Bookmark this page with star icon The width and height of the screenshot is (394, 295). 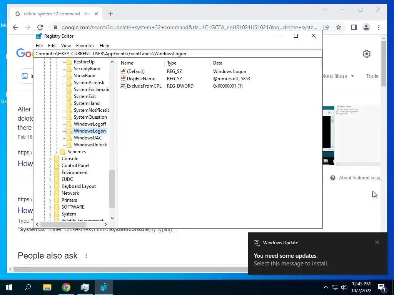point(339,27)
